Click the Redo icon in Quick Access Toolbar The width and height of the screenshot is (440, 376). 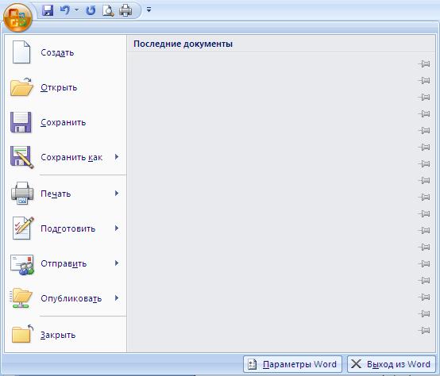click(x=91, y=10)
